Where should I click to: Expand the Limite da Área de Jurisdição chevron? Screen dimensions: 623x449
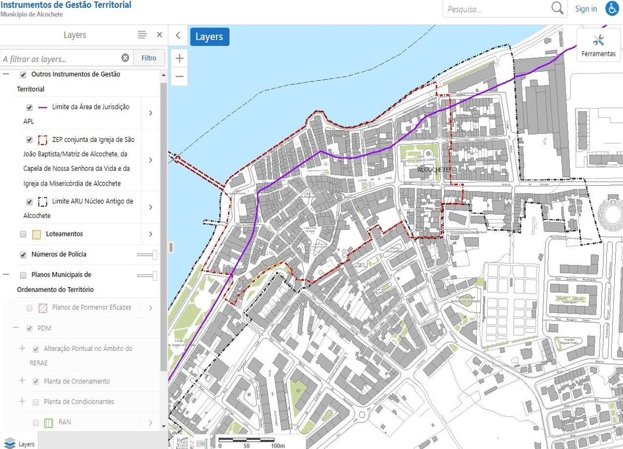coord(150,113)
